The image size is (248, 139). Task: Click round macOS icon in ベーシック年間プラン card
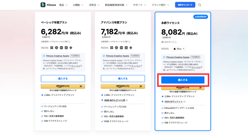[56, 48]
